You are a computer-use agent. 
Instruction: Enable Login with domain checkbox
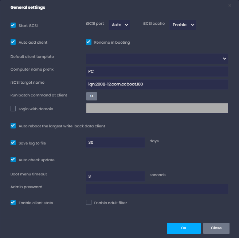[x=13, y=108]
